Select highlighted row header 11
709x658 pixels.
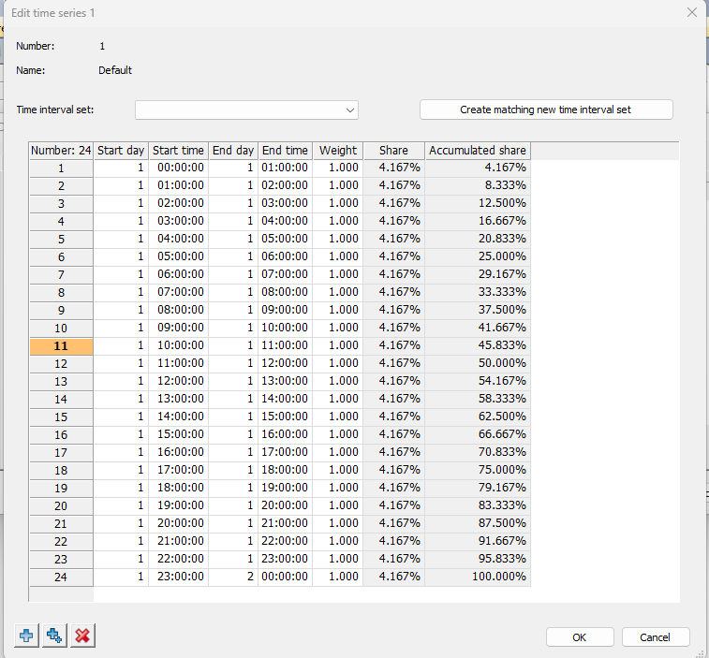(x=61, y=346)
